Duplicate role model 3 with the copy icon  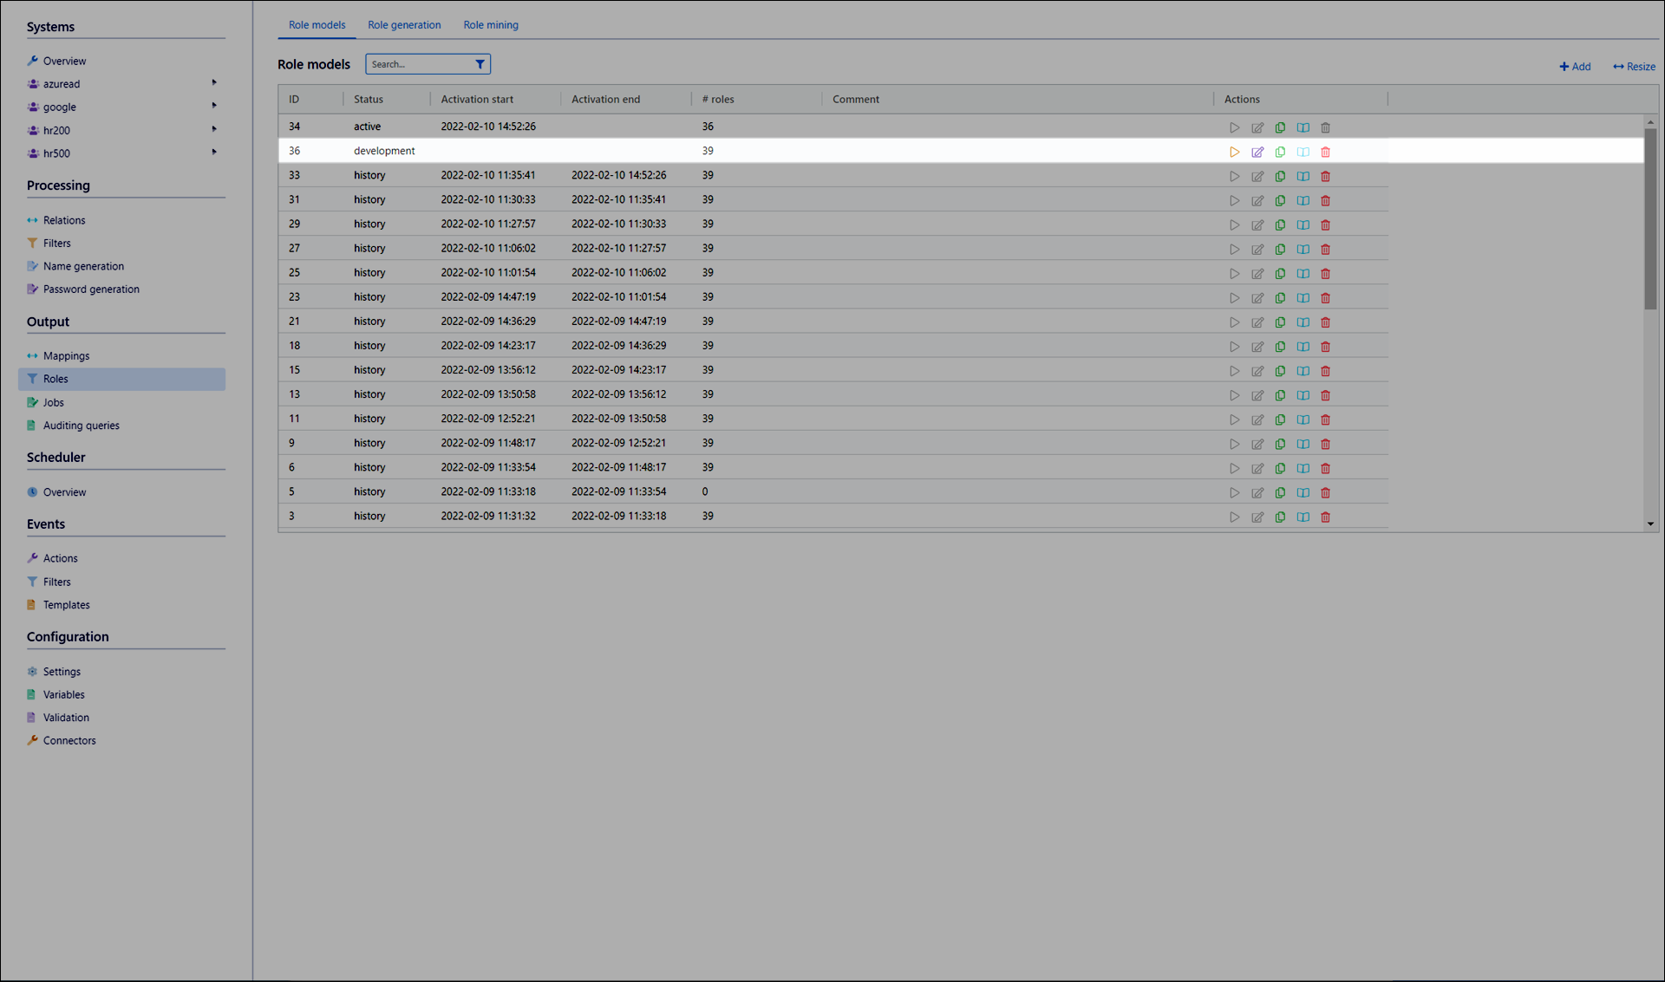1280,517
